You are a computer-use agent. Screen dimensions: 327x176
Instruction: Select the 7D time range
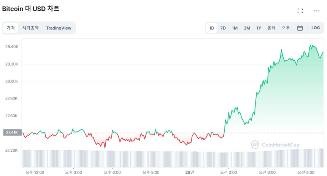click(223, 28)
